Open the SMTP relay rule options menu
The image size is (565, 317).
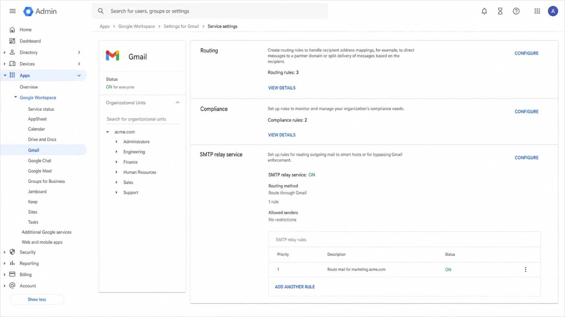pyautogui.click(x=526, y=269)
